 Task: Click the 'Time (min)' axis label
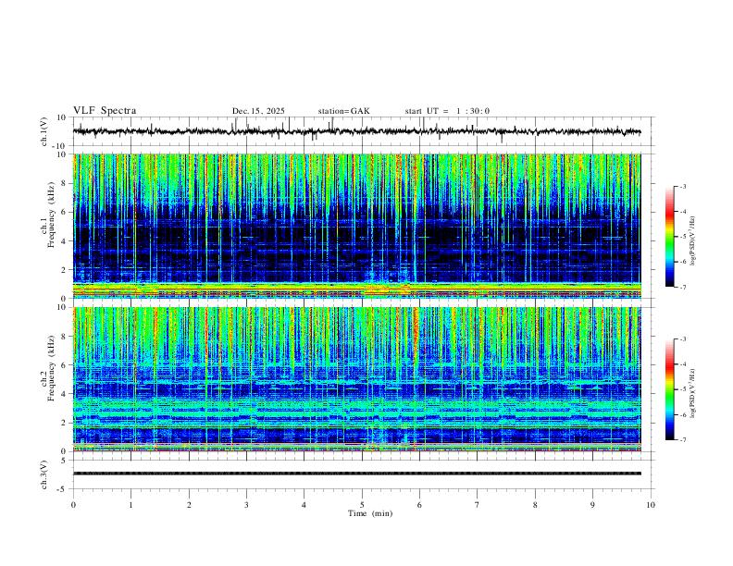pos(370,513)
